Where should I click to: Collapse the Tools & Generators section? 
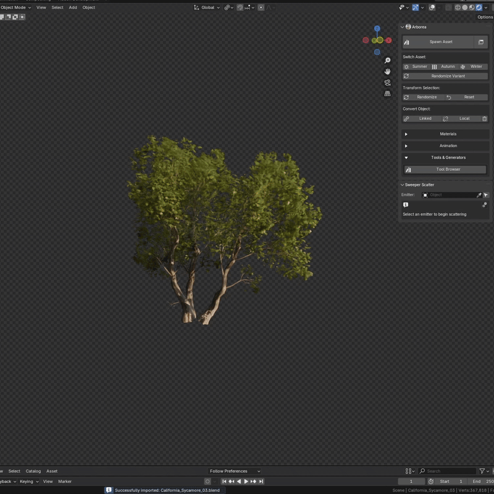pyautogui.click(x=445, y=157)
